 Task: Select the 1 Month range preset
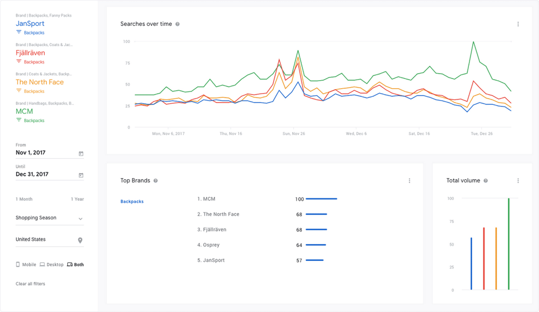coord(24,199)
